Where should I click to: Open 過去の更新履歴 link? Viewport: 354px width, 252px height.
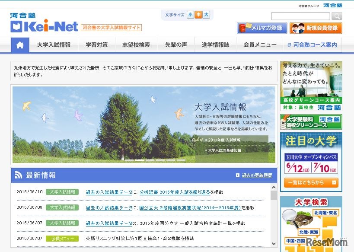pos(257,175)
